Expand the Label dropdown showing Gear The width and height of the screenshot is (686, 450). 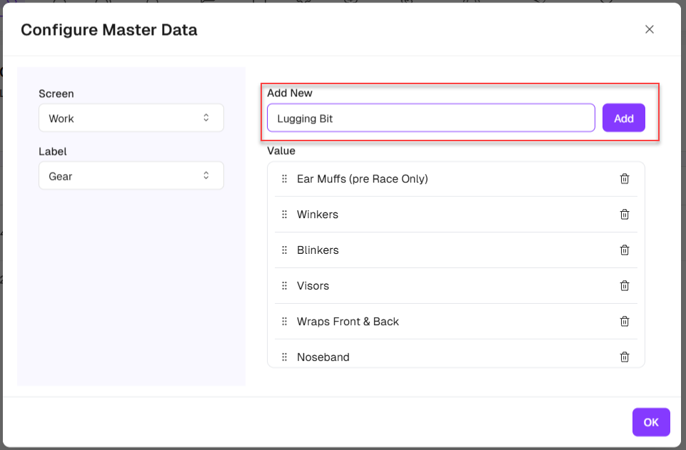pyautogui.click(x=131, y=176)
